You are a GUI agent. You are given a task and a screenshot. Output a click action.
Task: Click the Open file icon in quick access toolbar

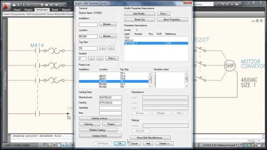tap(19, 5)
